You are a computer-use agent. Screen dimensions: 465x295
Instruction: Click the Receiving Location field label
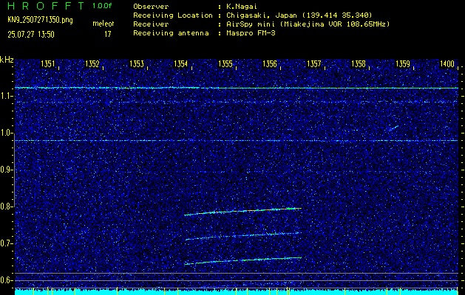pyautogui.click(x=173, y=15)
